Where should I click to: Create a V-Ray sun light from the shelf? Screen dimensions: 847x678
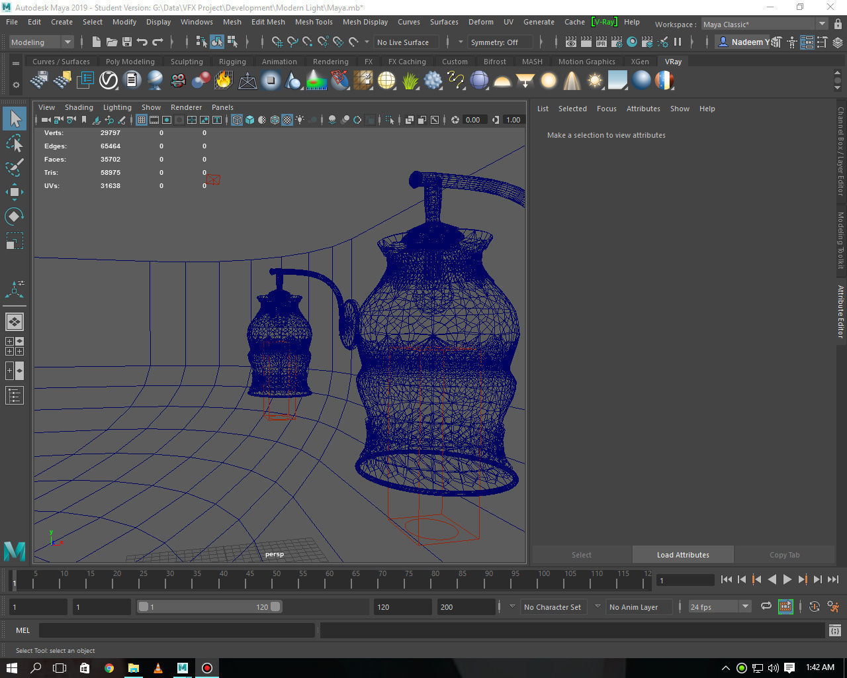595,81
